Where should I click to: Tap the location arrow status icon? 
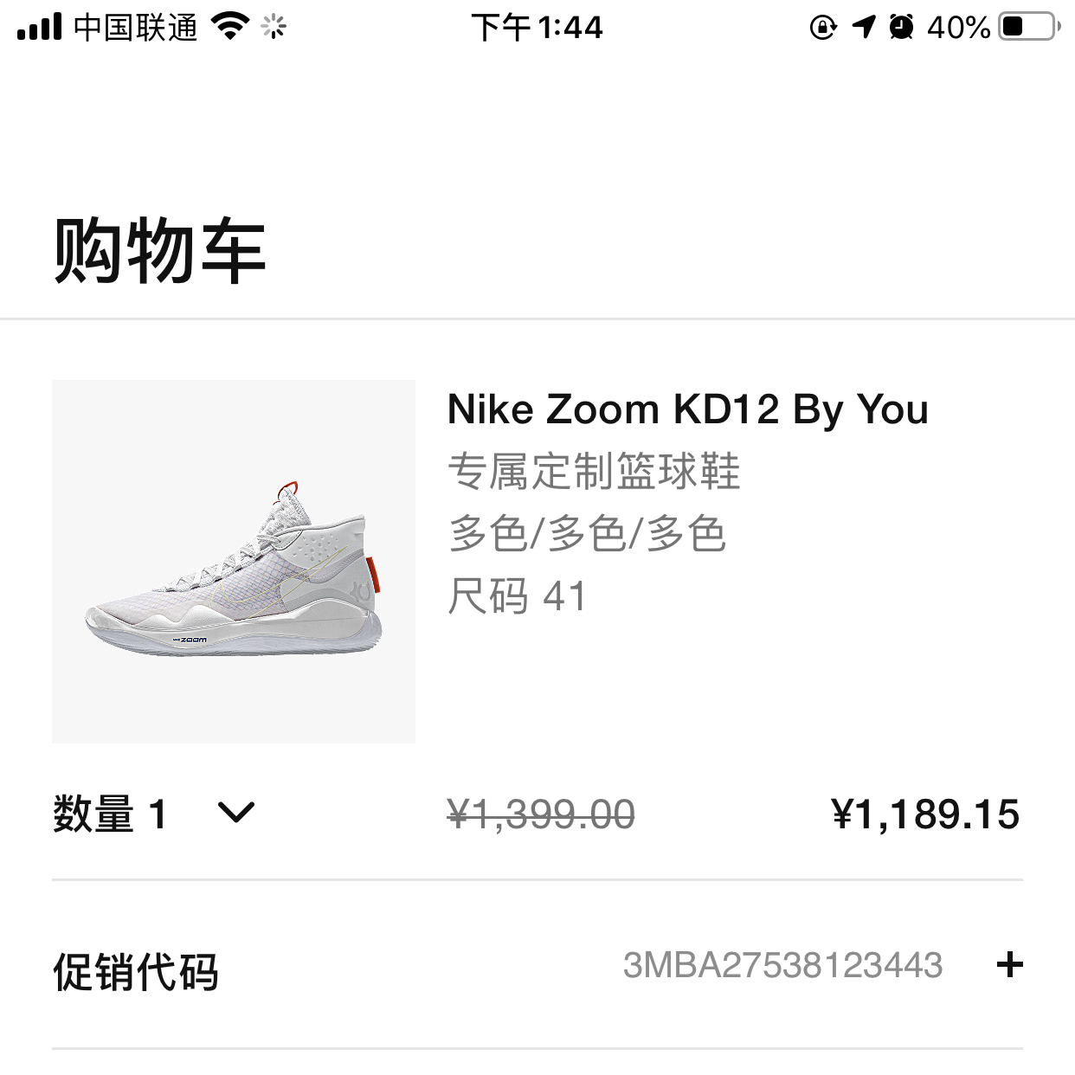[x=864, y=28]
